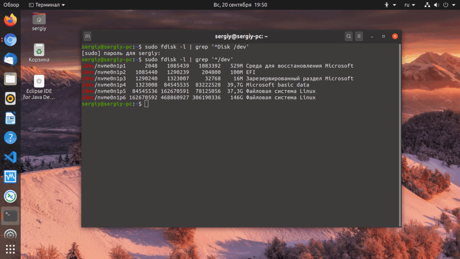Launch Visual Studio Code from dock
This screenshot has height=259, width=460.
[10, 157]
